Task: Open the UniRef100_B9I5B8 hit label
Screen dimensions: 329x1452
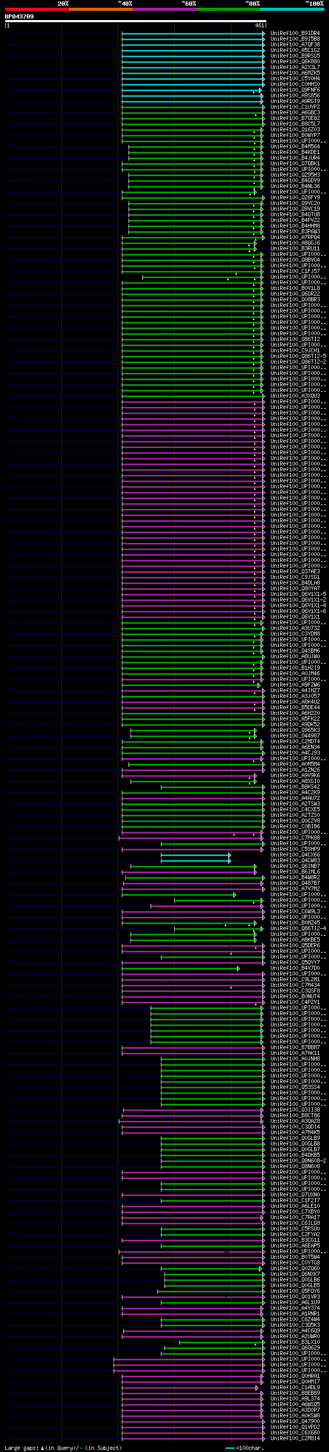Action: tap(295, 39)
